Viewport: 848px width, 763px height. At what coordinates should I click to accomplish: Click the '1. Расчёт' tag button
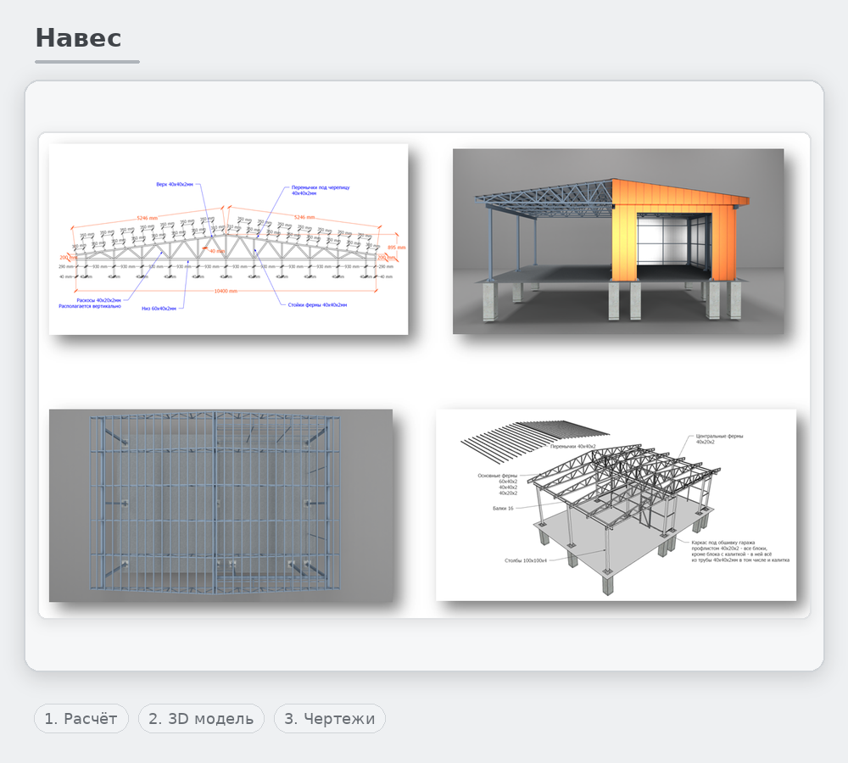click(x=81, y=719)
